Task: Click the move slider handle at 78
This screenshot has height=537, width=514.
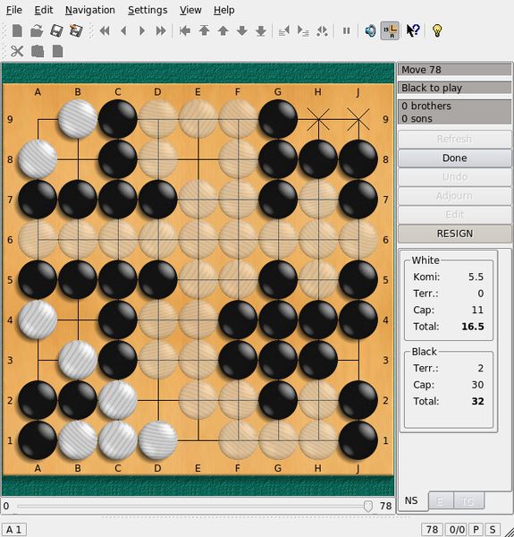Action: point(368,507)
